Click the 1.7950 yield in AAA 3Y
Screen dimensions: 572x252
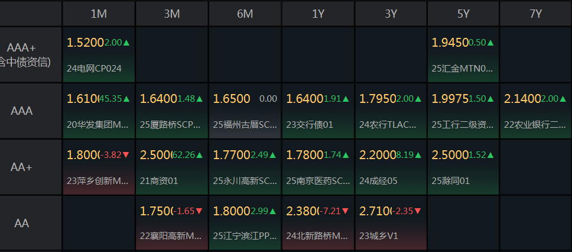378,99
